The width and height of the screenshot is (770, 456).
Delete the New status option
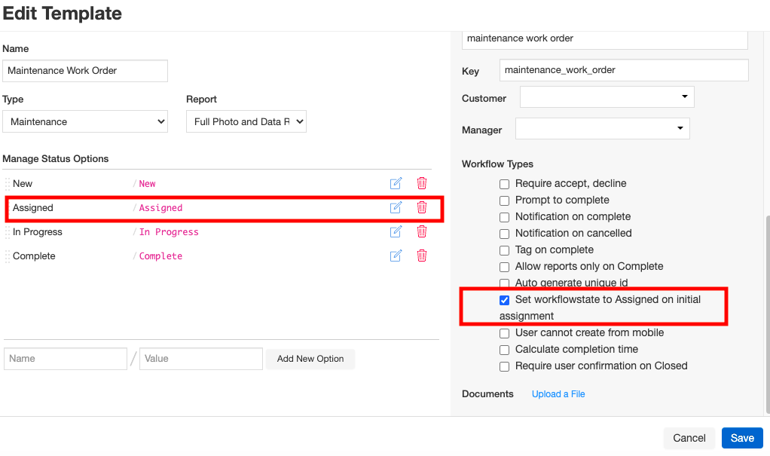(422, 183)
